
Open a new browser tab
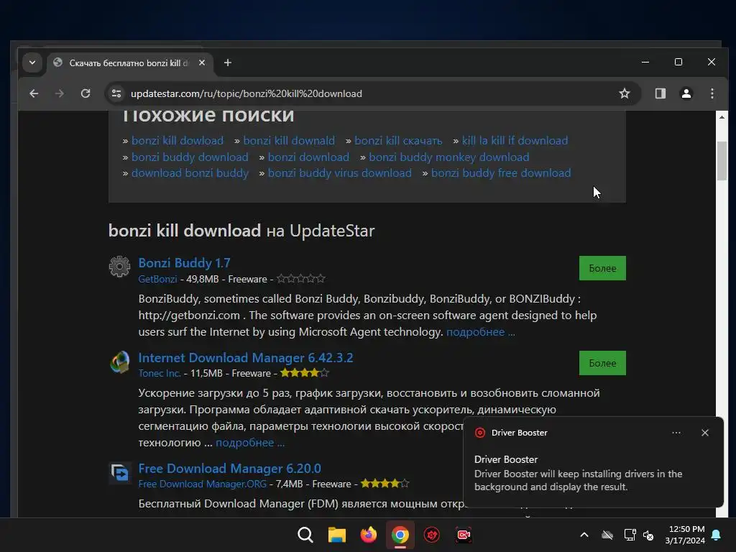[228, 63]
